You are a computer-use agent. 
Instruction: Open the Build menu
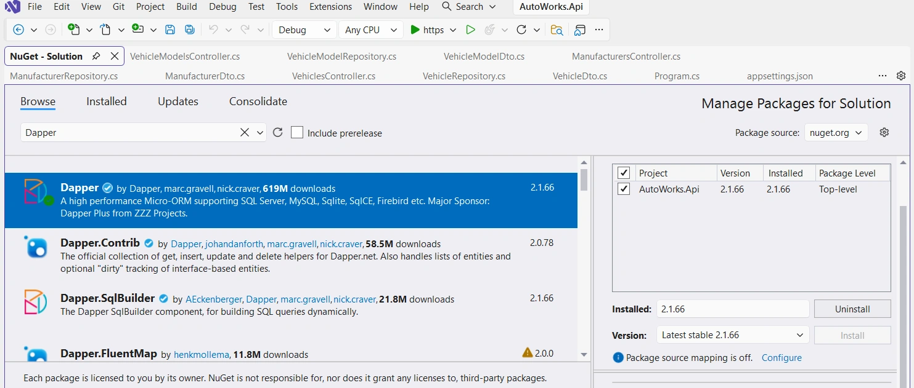coord(187,7)
